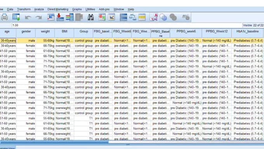
Task: Click the highlighted row's Prediabetes (5.7-6.4) cell
Action: (248, 41)
